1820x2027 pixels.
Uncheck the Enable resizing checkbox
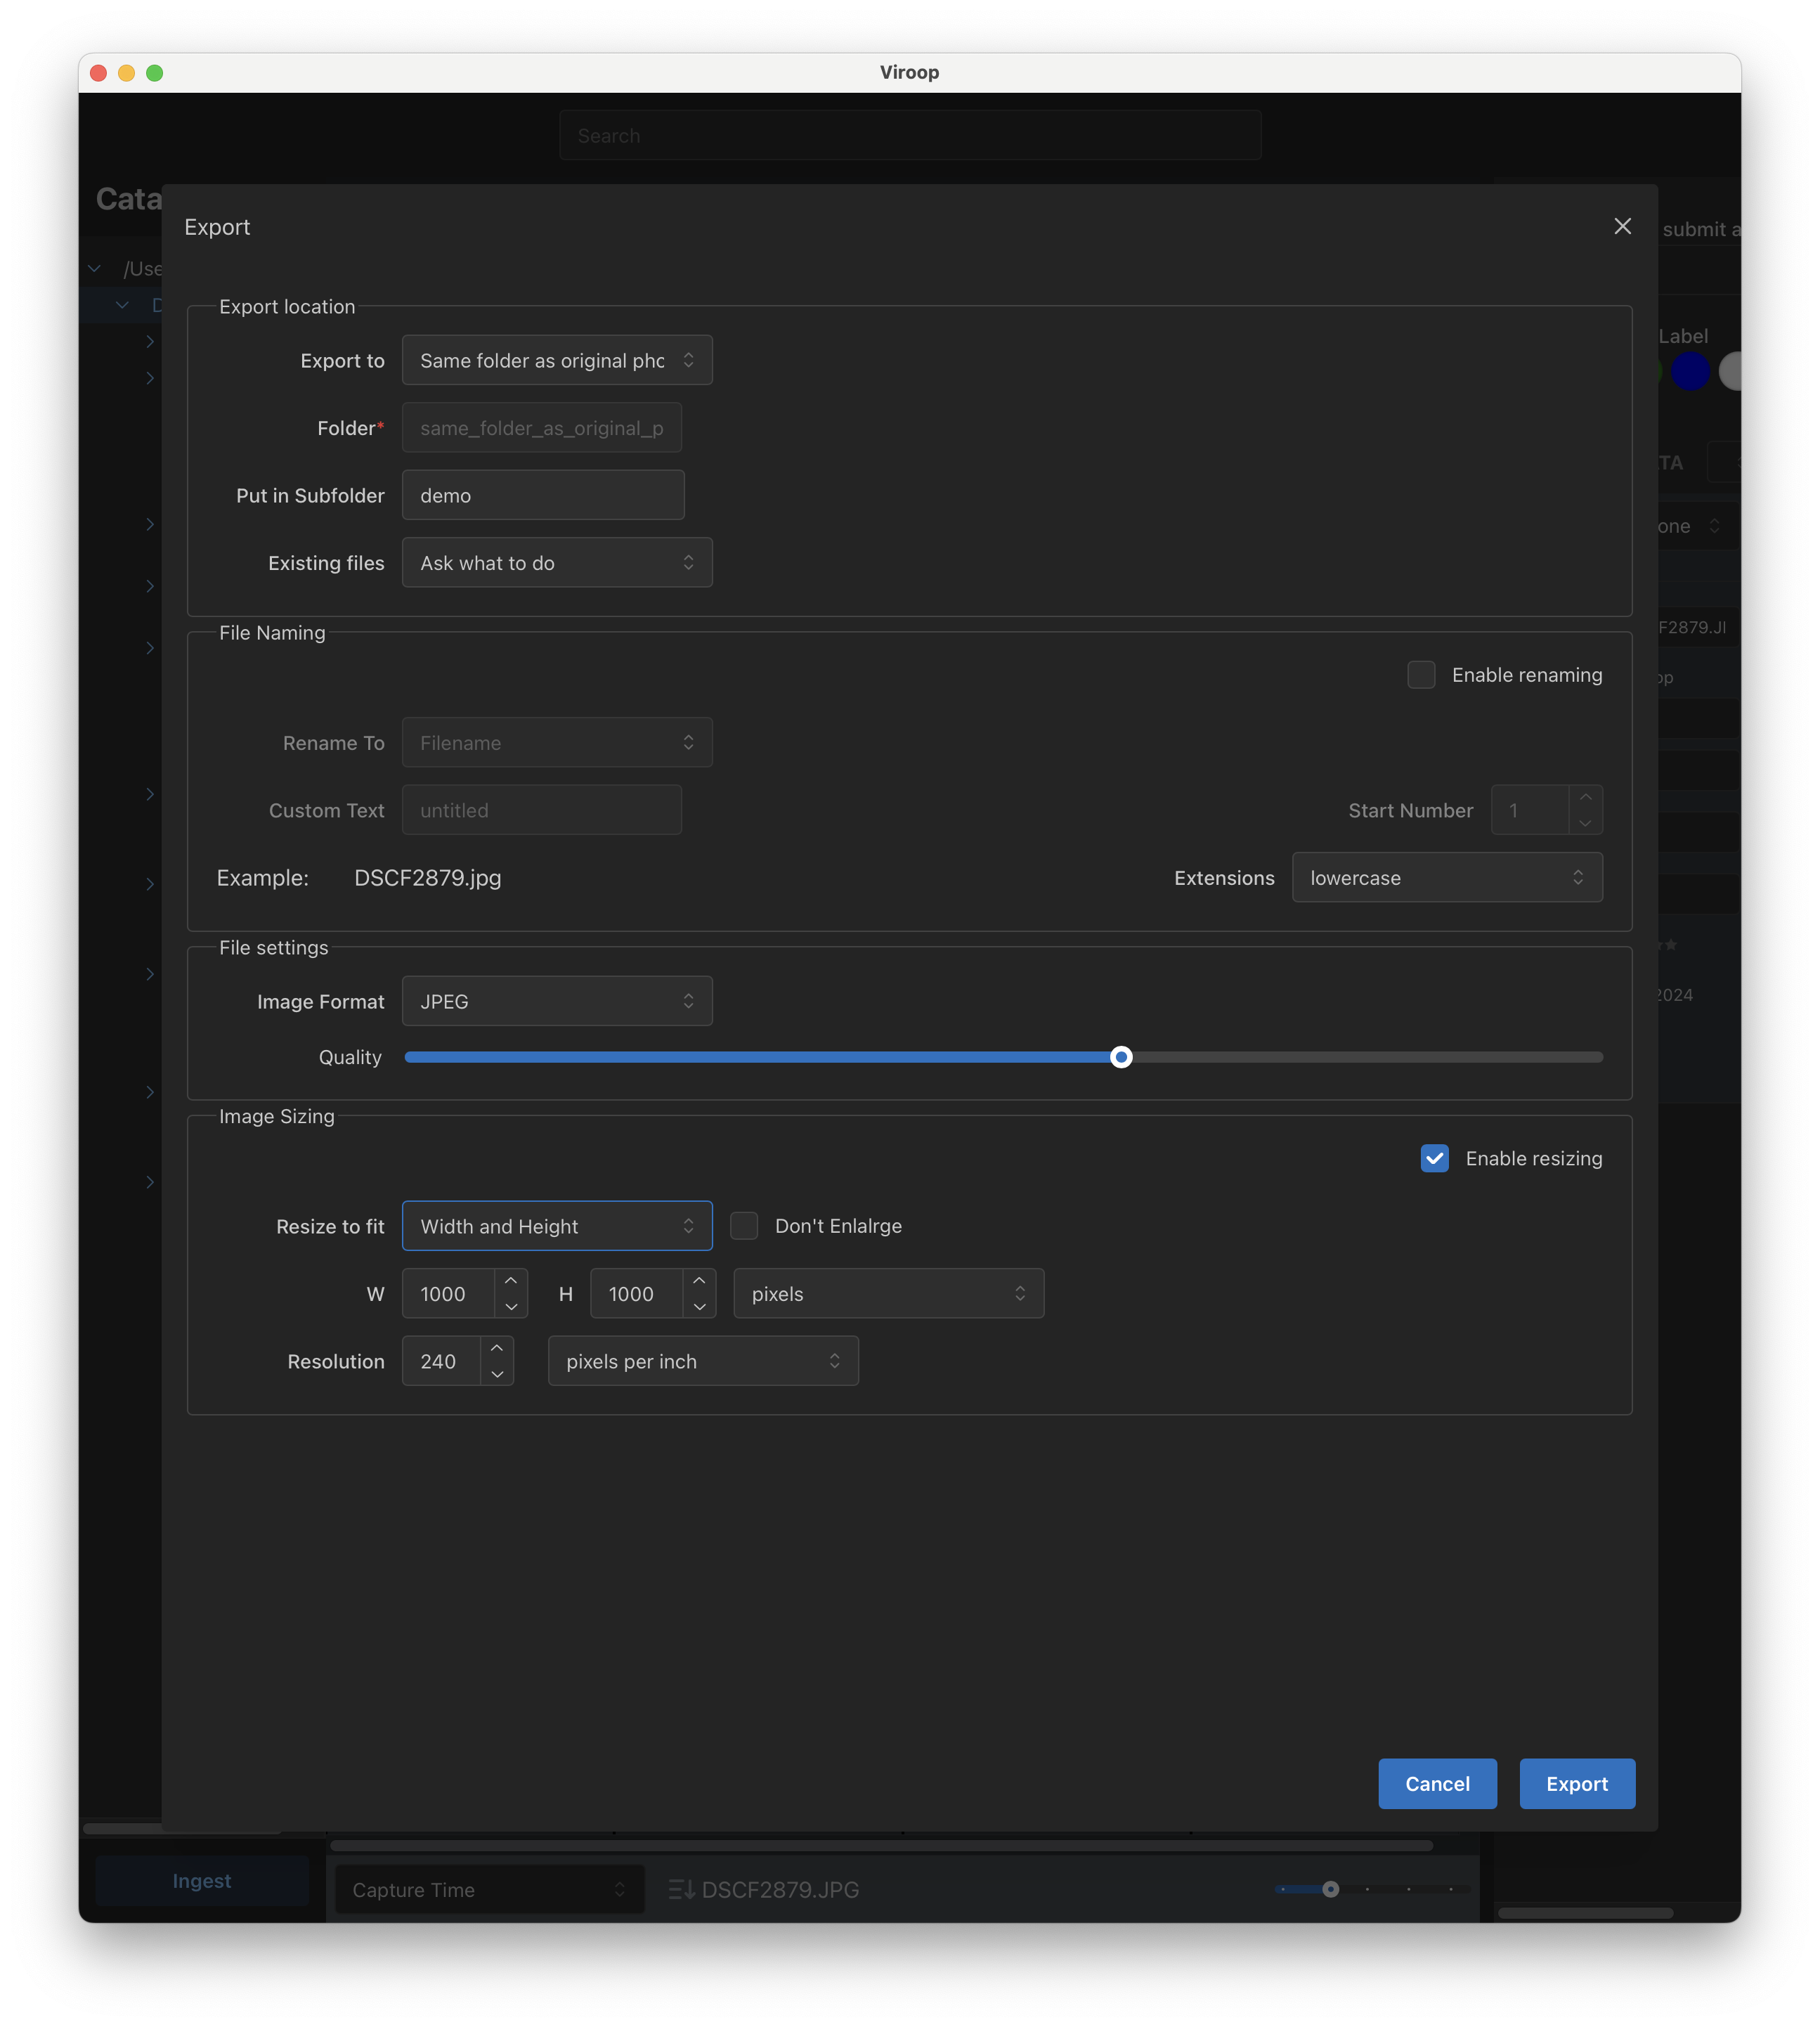tap(1434, 1158)
